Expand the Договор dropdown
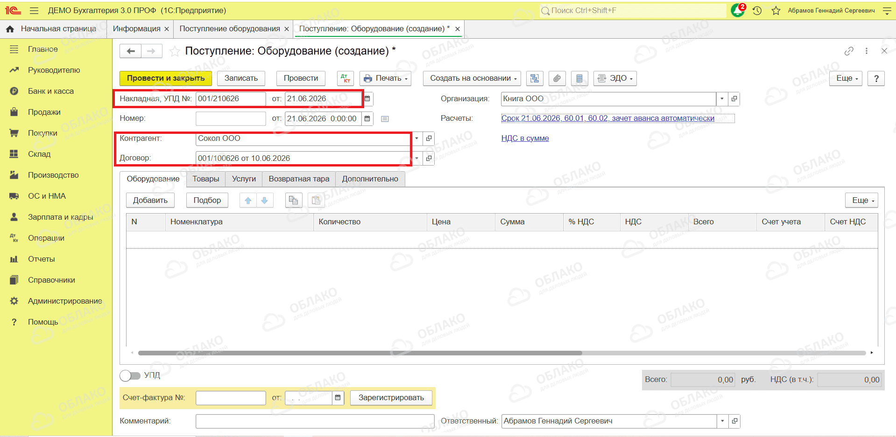 (x=417, y=159)
